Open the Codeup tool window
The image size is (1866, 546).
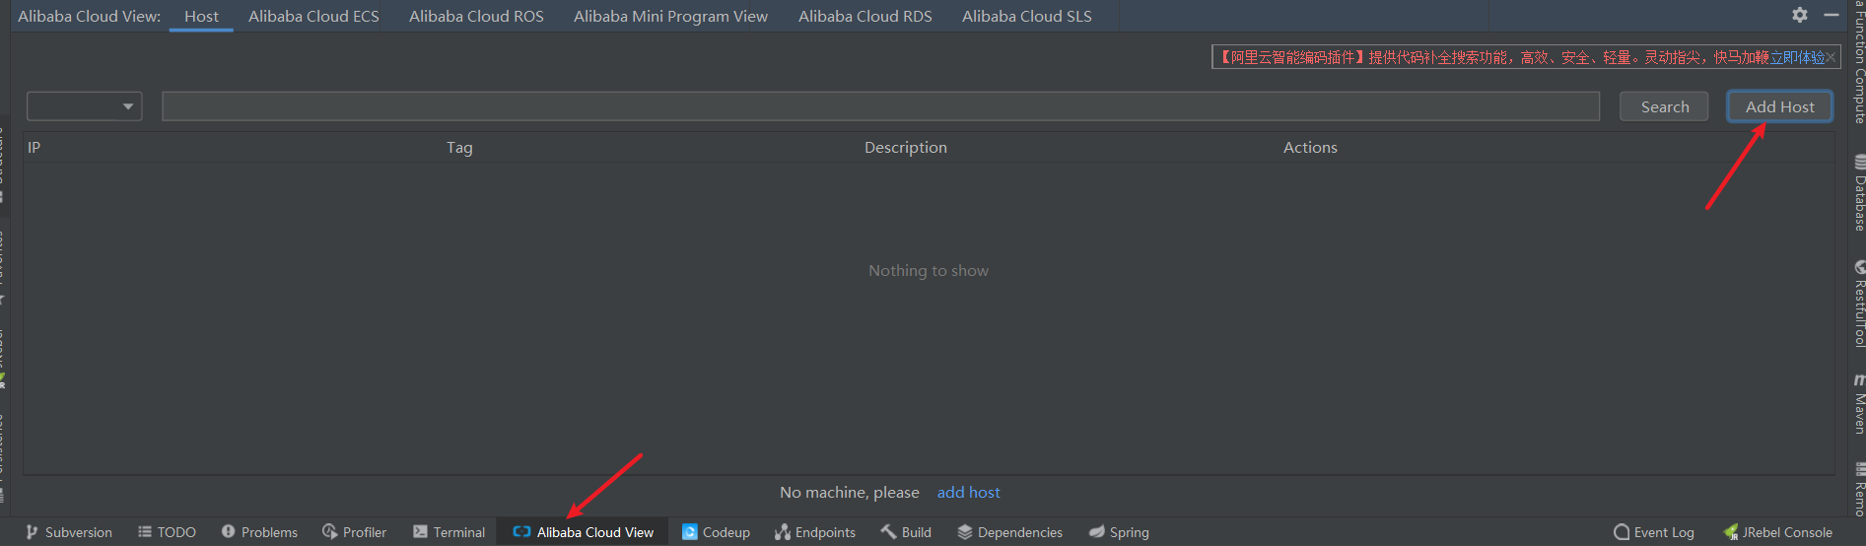[716, 532]
